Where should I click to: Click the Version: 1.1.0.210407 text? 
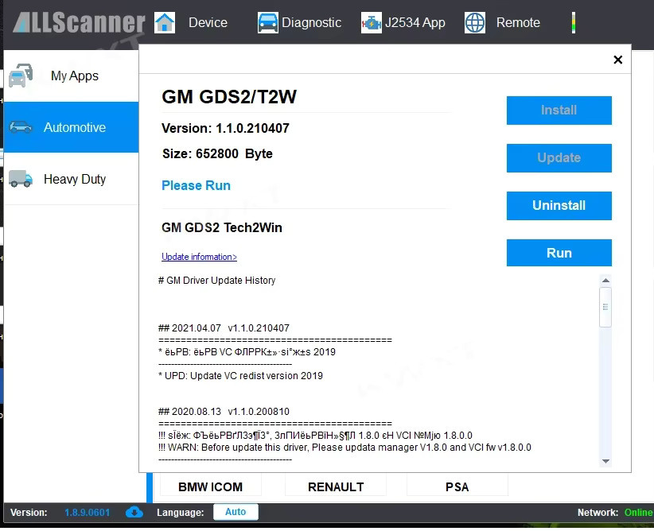click(x=225, y=128)
